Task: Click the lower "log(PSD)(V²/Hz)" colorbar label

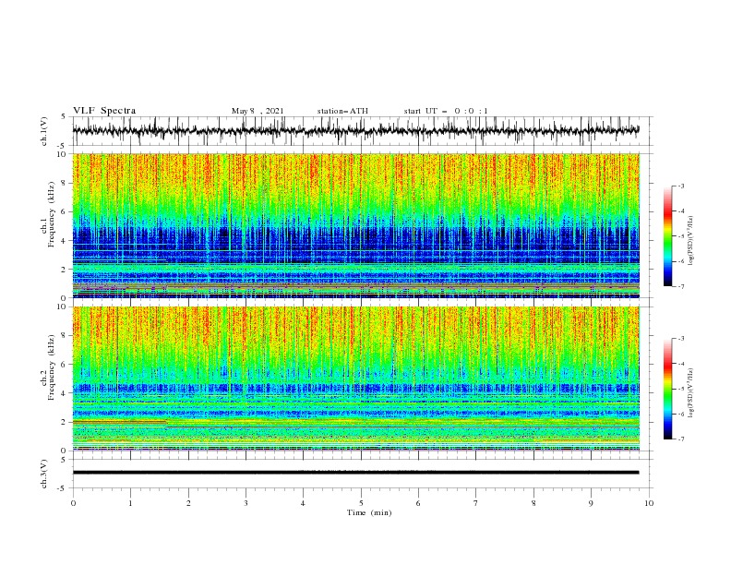Action: (x=691, y=392)
